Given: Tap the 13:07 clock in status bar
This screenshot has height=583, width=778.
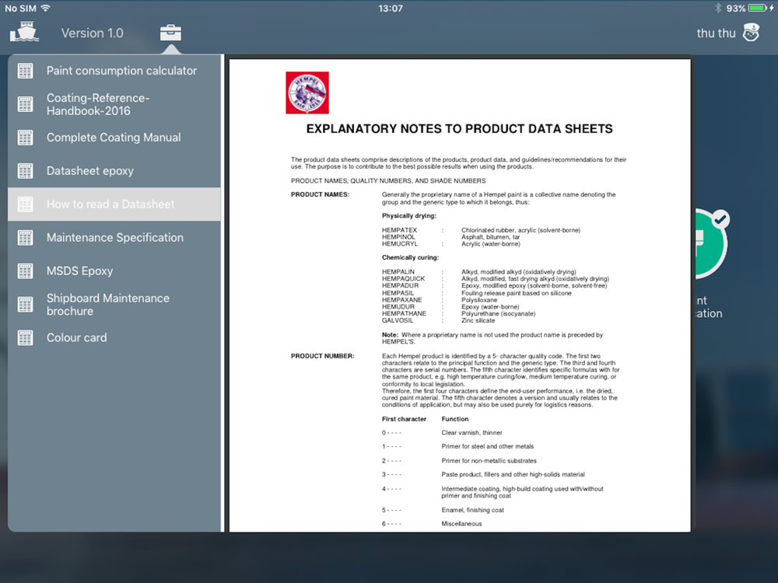Looking at the screenshot, I should point(391,9).
